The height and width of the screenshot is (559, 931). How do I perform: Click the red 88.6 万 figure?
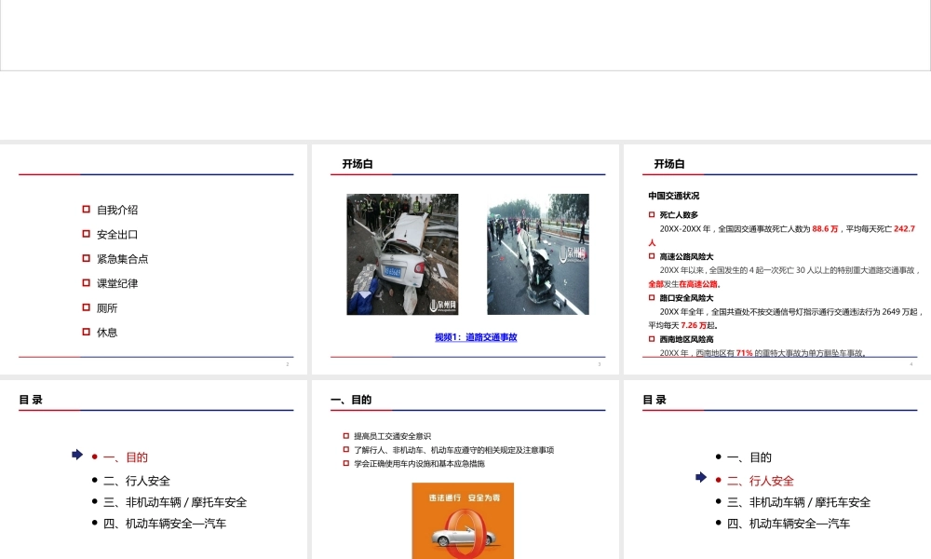[x=825, y=228]
